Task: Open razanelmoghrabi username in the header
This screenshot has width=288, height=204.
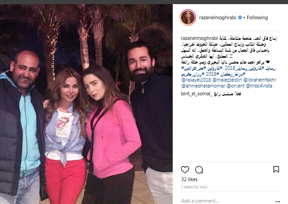Action: tap(217, 17)
